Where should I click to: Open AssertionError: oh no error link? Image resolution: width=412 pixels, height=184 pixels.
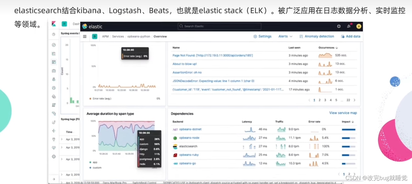click(187, 72)
